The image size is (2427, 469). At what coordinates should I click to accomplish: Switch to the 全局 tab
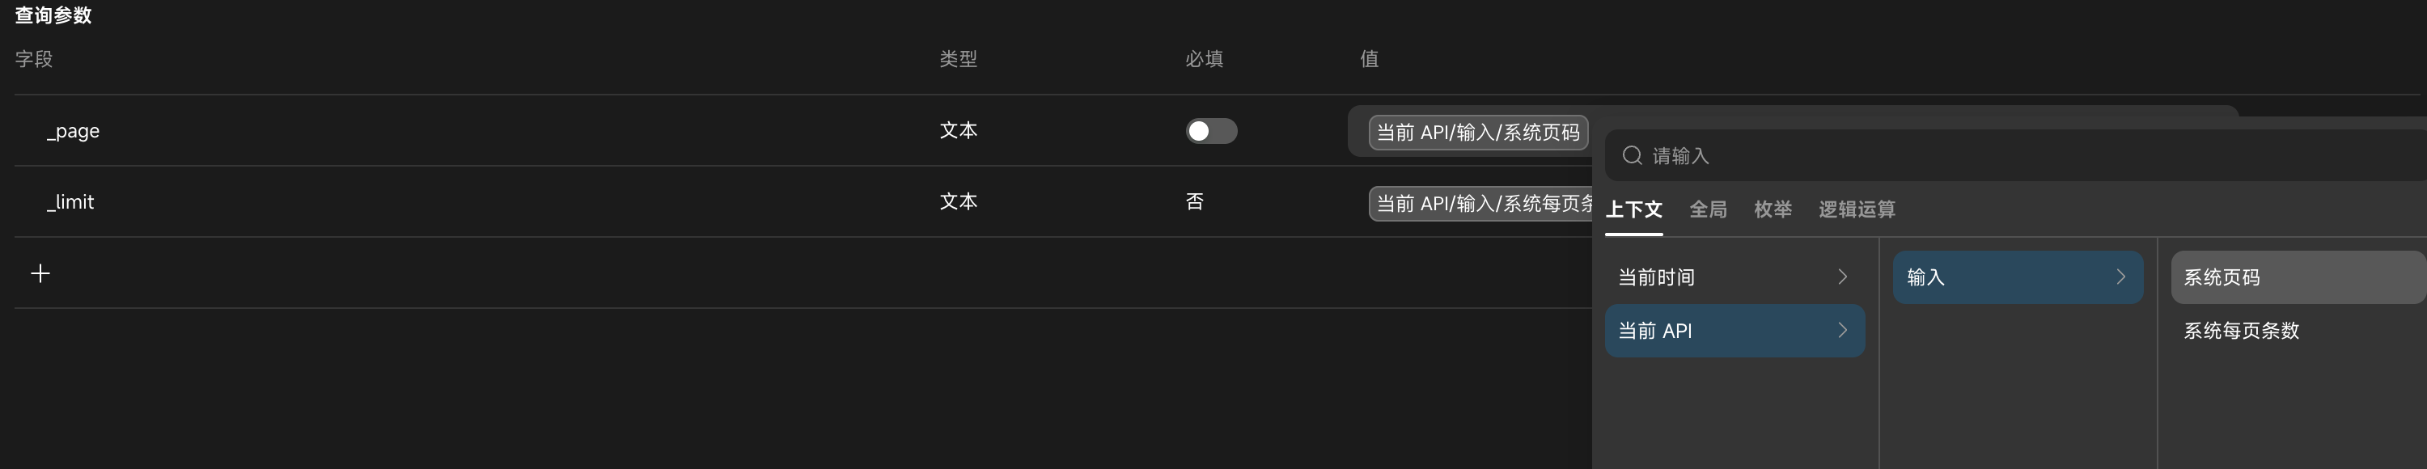[1707, 209]
